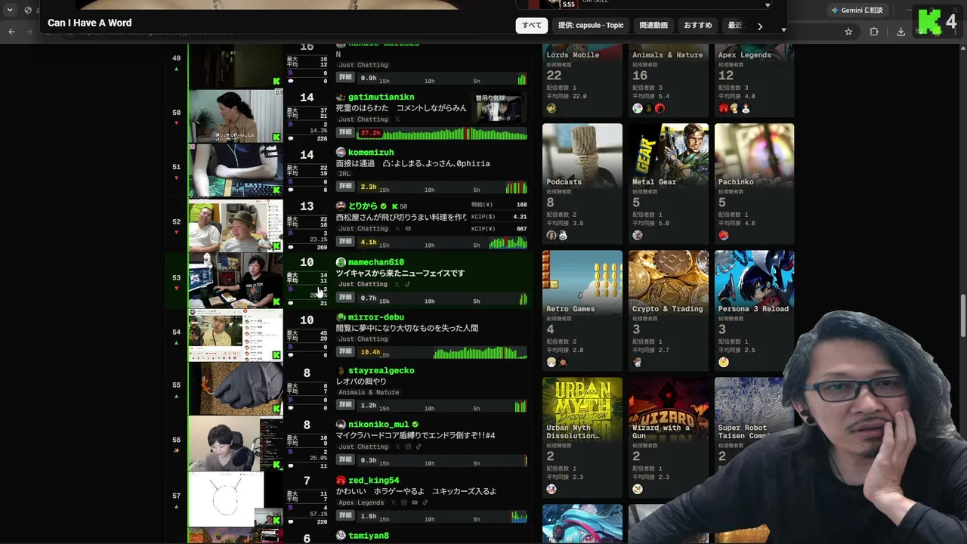Open the mirror-debu channel link
This screenshot has width=967, height=544.
375,317
